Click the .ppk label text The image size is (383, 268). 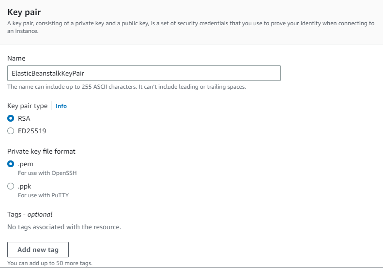24,186
